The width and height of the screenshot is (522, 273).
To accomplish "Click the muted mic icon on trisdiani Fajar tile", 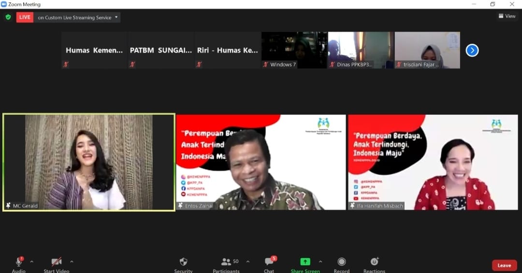I will click(x=398, y=65).
